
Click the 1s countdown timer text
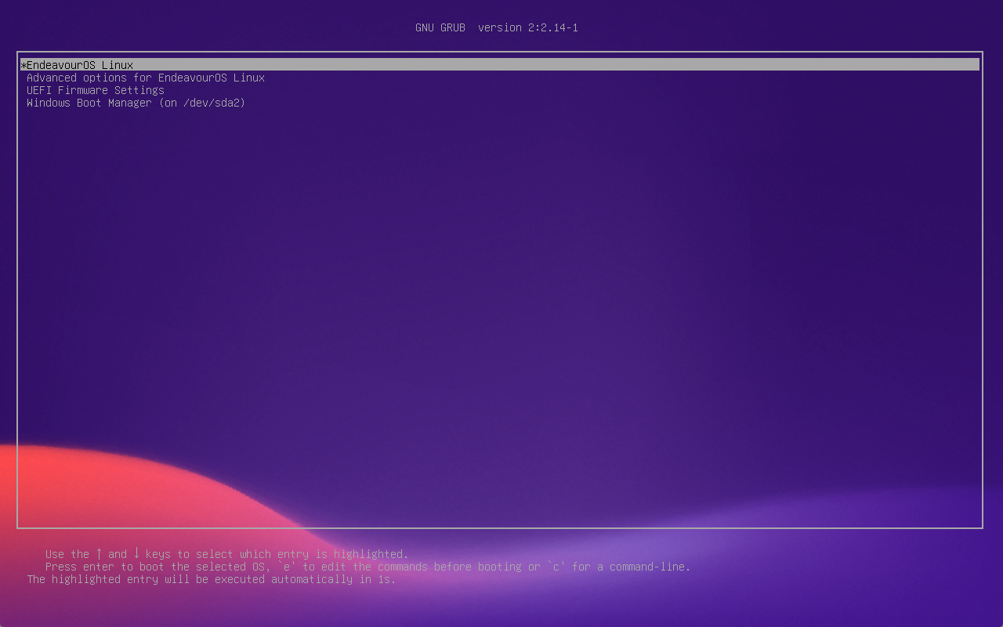coord(386,579)
